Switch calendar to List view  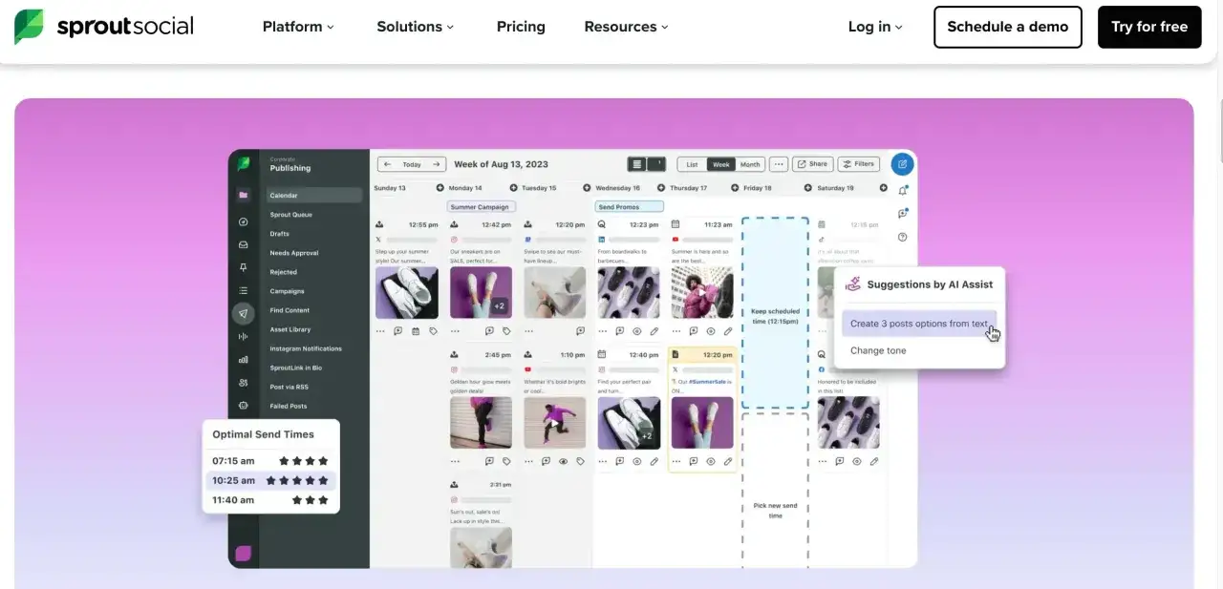click(x=693, y=164)
